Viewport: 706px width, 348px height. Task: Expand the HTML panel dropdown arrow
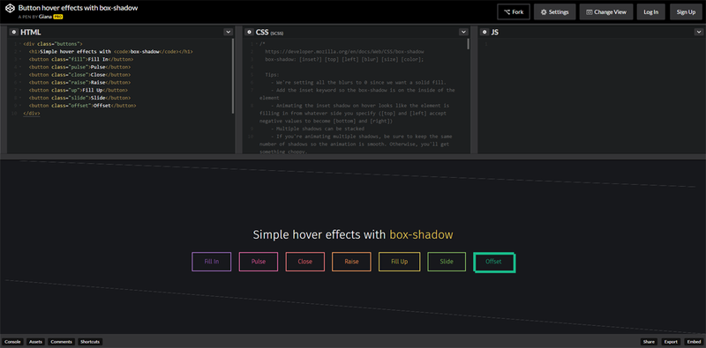point(229,32)
